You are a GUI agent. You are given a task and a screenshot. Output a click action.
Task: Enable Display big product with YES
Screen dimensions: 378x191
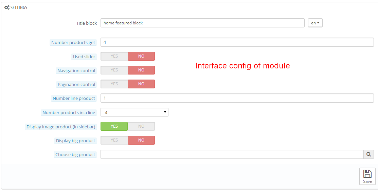[x=114, y=140]
